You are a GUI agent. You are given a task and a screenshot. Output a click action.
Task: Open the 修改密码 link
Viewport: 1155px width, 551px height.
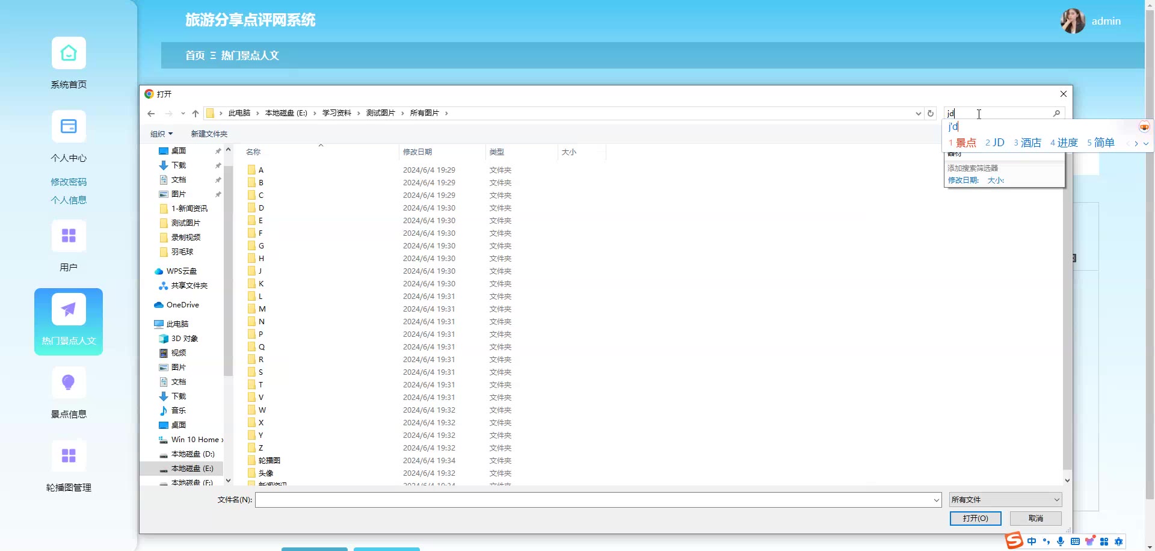click(x=69, y=182)
